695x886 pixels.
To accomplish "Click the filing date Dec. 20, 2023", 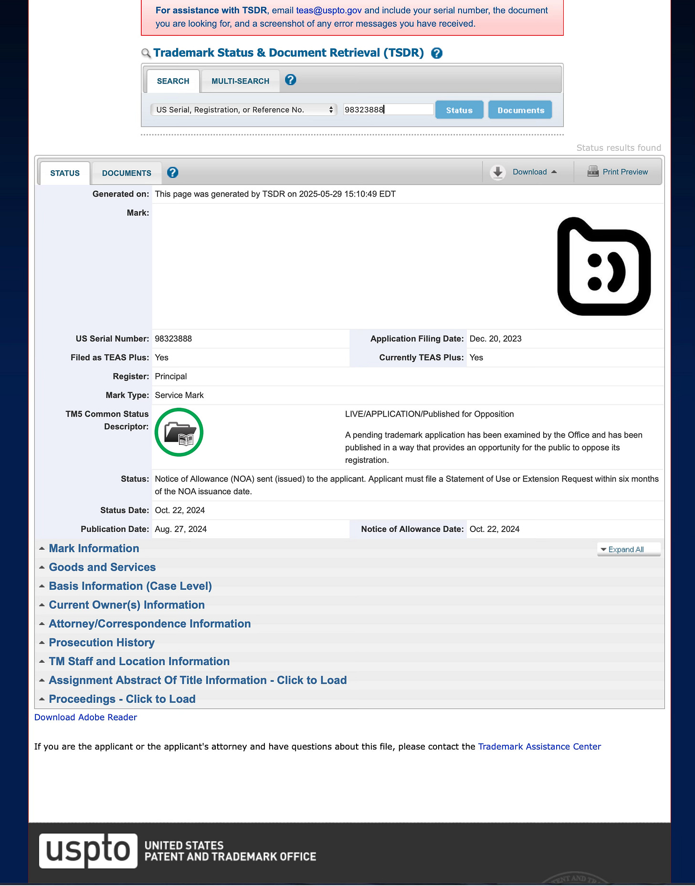I will click(x=495, y=339).
